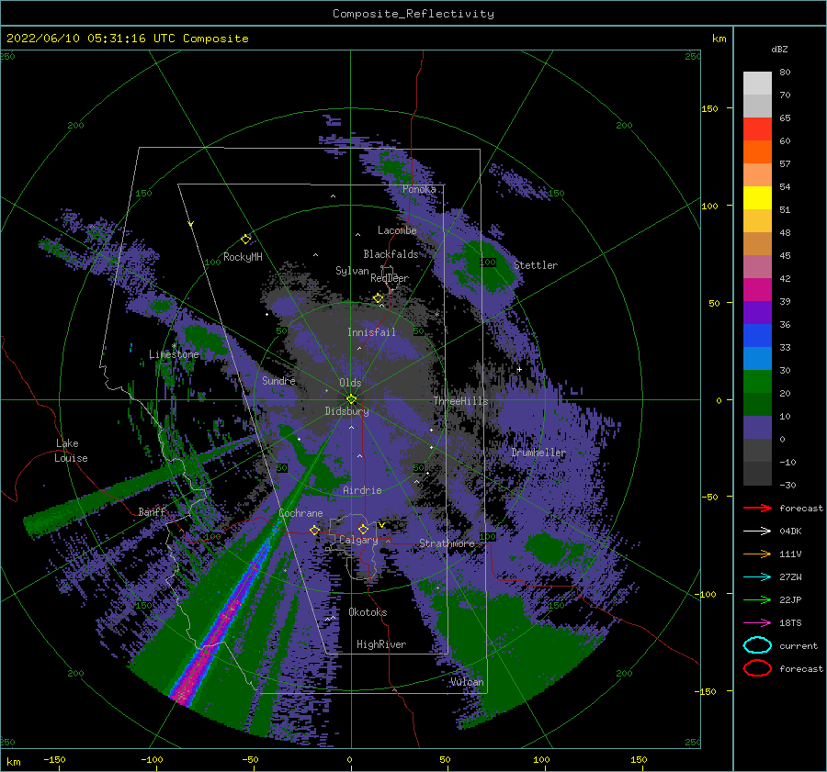827x772 pixels.
Task: Click the Vulcan town label
Action: click(x=467, y=682)
